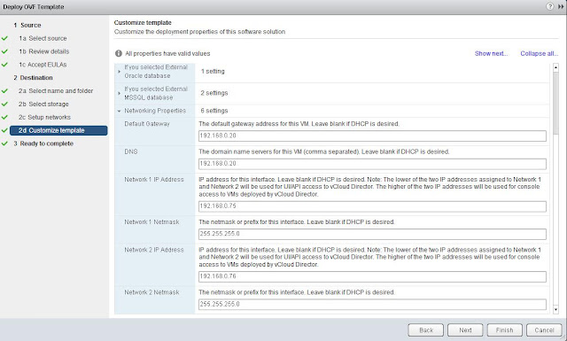Screen dimensions: 567x341
Task: Click the Collapse all link
Action: tap(540, 53)
